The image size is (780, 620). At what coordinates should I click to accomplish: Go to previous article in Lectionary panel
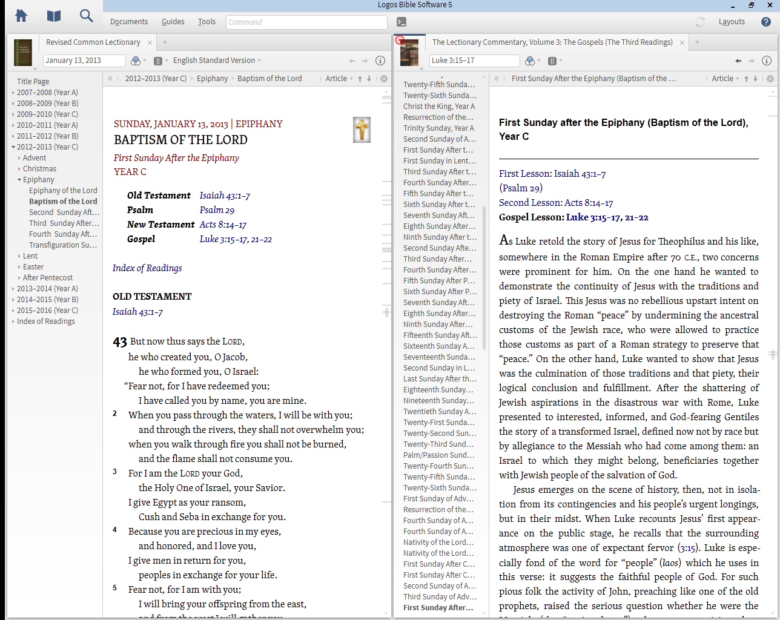coord(360,79)
